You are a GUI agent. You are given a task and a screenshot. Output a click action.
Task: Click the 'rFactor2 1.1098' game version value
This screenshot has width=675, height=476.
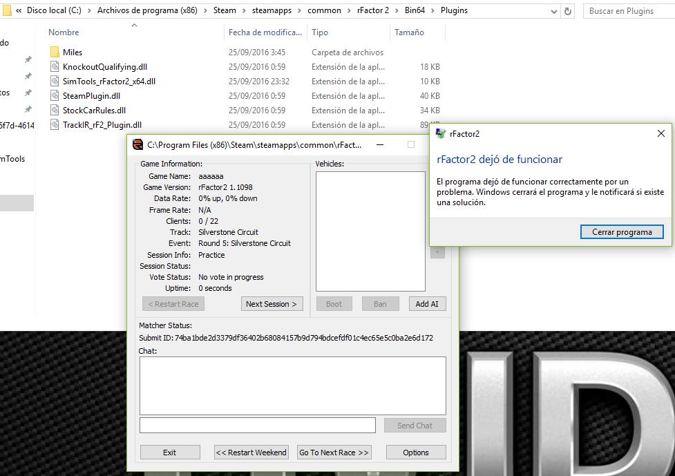pyautogui.click(x=225, y=187)
